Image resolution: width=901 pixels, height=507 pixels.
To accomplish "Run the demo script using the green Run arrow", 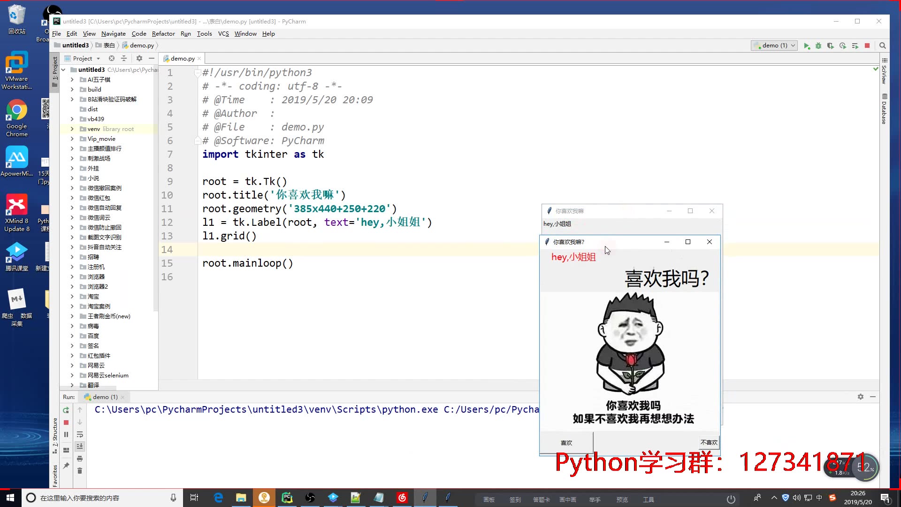I will click(807, 46).
